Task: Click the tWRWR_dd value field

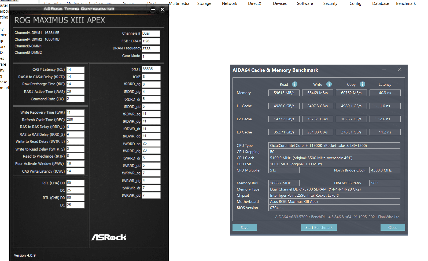Action: coord(151,195)
